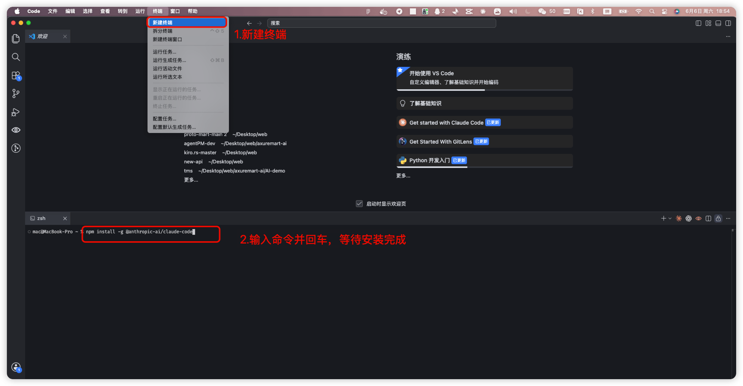Viewport: 743px width, 386px height.
Task: Open recent folder agentPM-dev
Action: (x=199, y=143)
